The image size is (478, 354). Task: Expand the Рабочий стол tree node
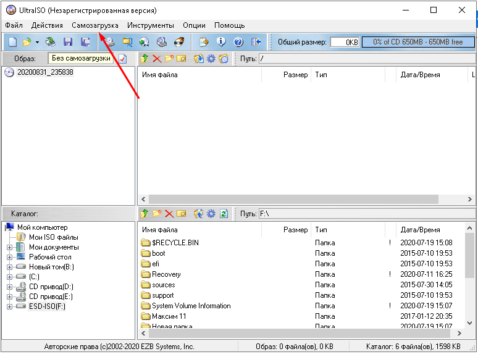pyautogui.click(x=9, y=258)
